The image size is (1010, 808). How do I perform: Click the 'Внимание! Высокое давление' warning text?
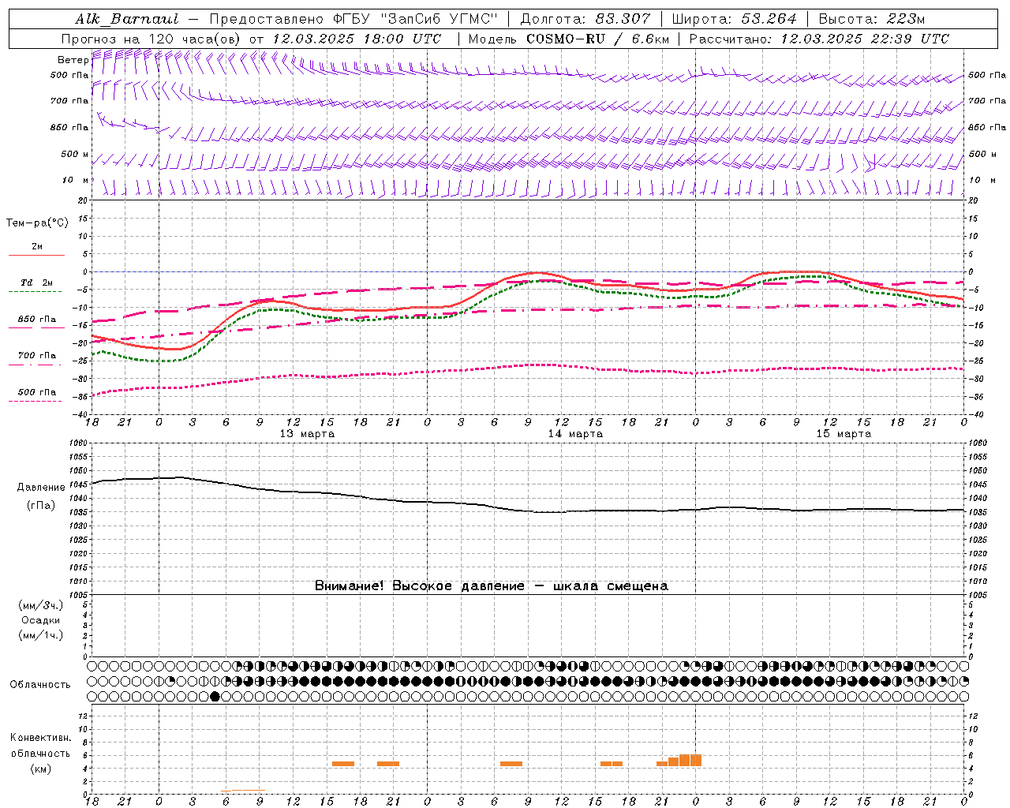tap(420, 586)
